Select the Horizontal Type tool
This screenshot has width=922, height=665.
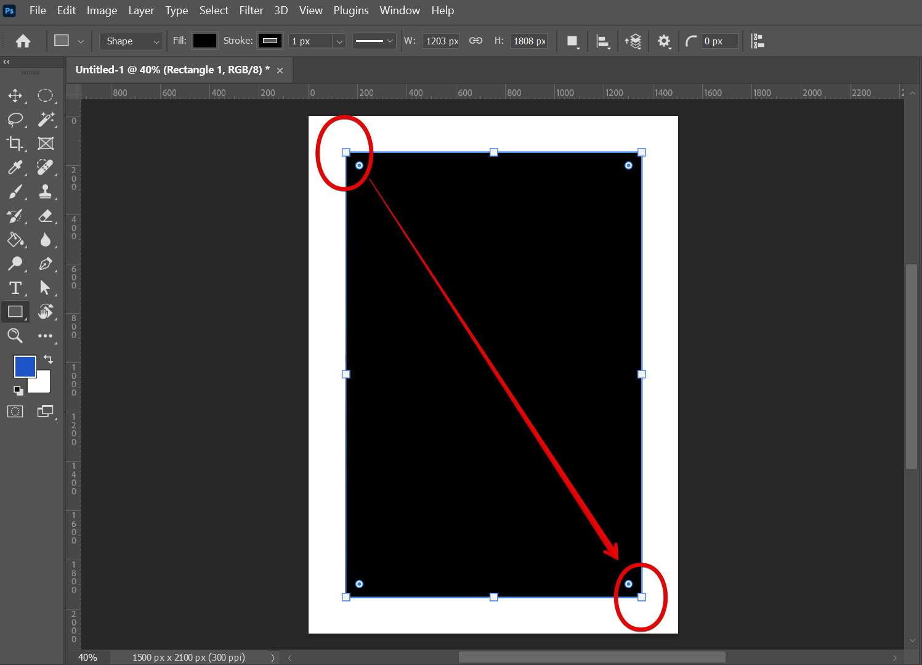point(15,288)
